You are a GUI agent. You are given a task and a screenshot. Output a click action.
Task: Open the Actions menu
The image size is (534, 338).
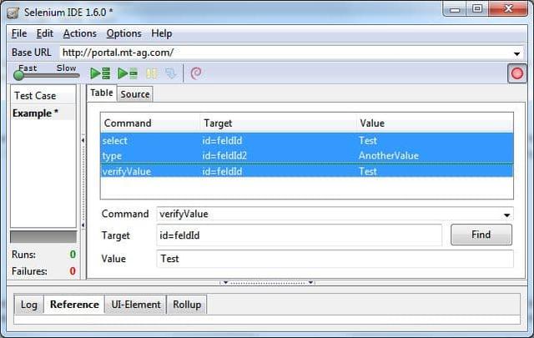click(79, 33)
